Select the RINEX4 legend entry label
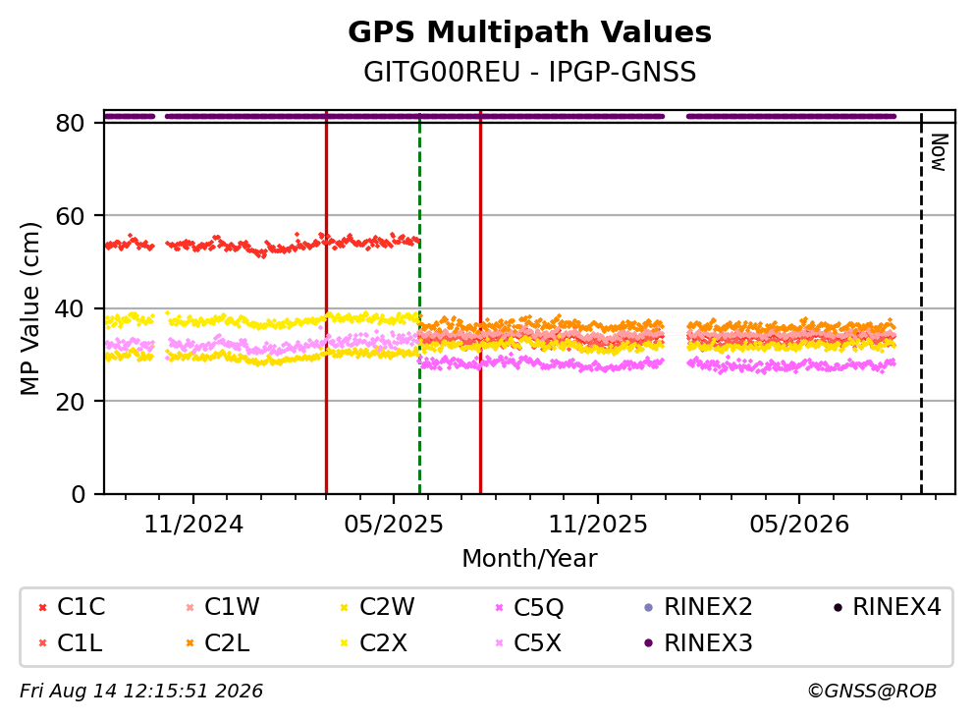The height and width of the screenshot is (721, 975). (x=896, y=607)
